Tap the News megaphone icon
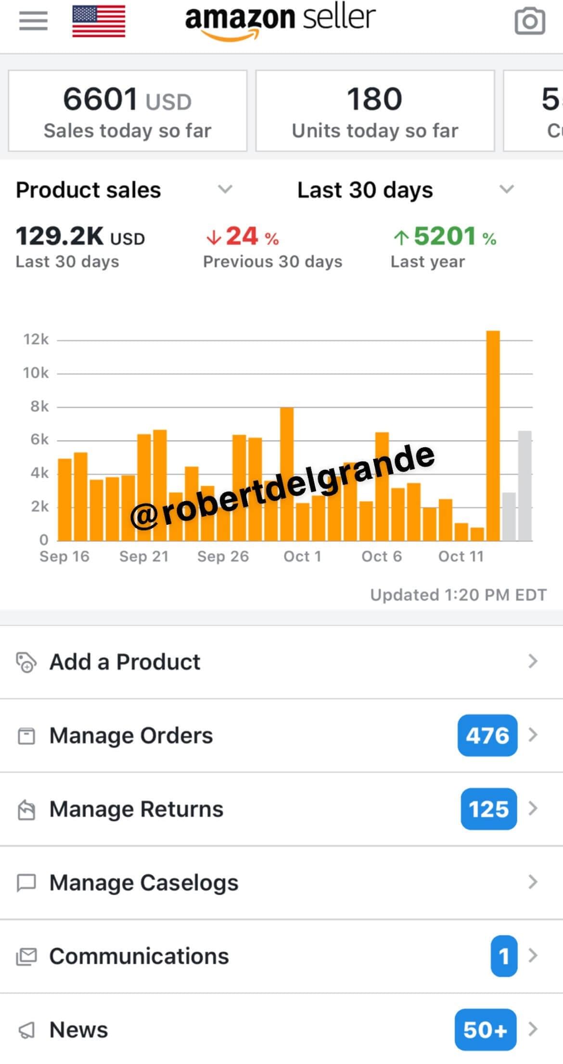 pyautogui.click(x=26, y=1030)
